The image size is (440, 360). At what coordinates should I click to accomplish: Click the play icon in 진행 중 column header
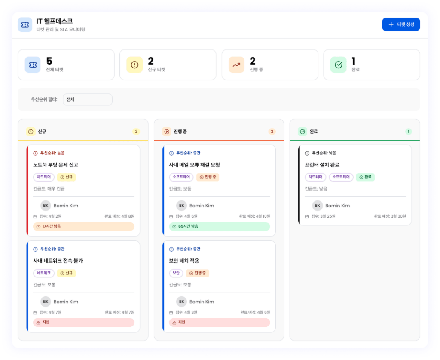[166, 132]
